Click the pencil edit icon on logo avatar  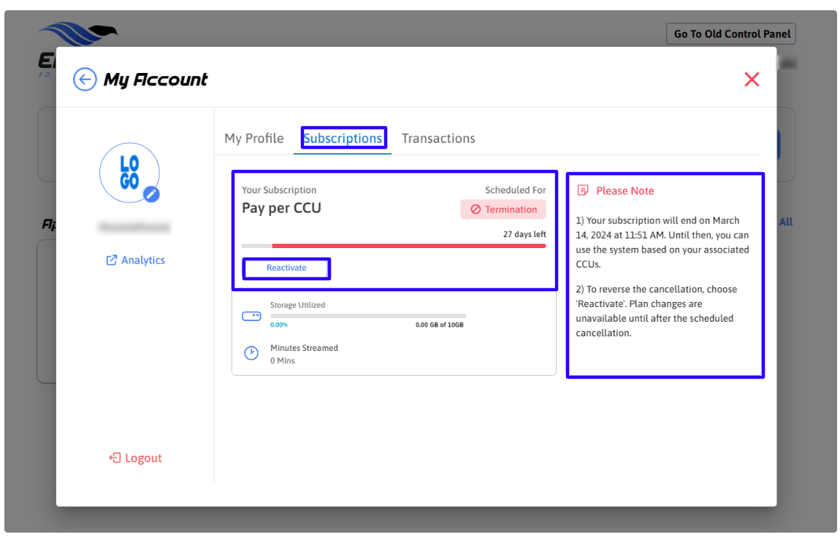[x=151, y=194]
